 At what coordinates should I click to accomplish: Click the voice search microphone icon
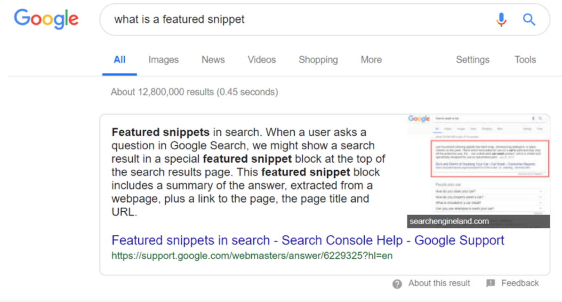click(501, 20)
